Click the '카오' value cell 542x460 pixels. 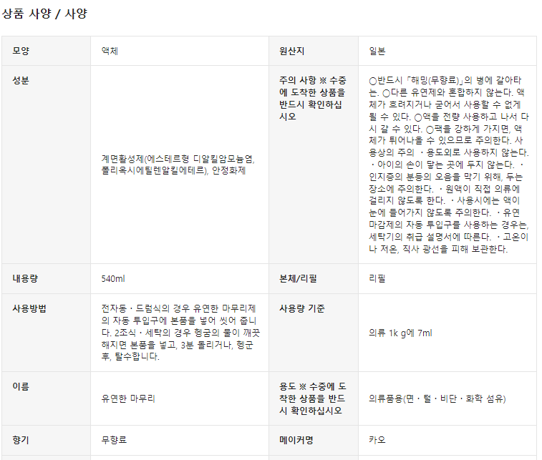click(x=447, y=440)
